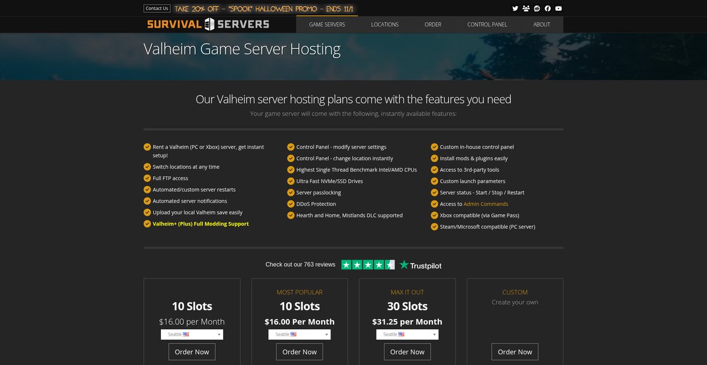Click checkmark icon beside Custom in-house control panel
Viewport: 707px width, 365px height.
pos(435,147)
